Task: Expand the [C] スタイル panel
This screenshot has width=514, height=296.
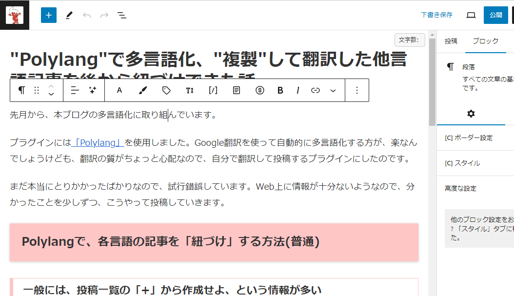Action: tap(475, 163)
